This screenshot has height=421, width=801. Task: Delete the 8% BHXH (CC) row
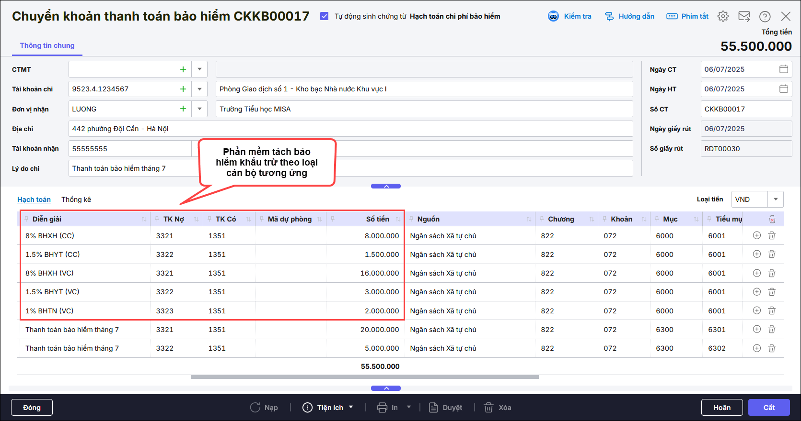click(x=772, y=235)
